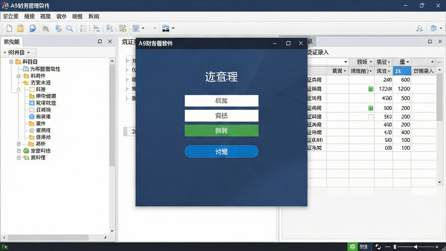Click the upper white input field in dialog
The height and width of the screenshot is (251, 446).
222,101
